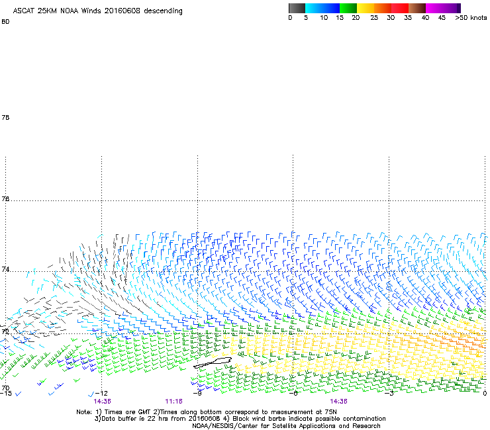
Task: Click the 'NOAA/NESDIS/Center for Satellite Applications and Research' credit
Action: [x=286, y=426]
